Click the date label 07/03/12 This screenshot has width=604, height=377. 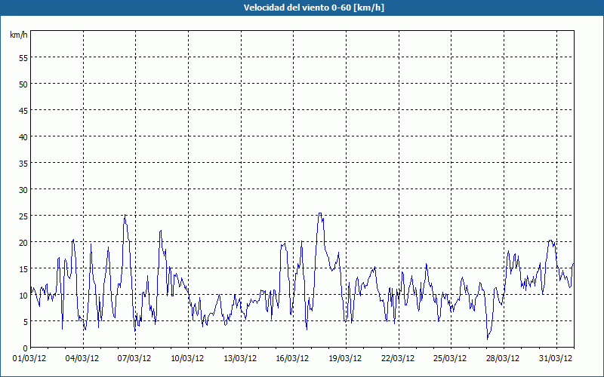point(134,358)
